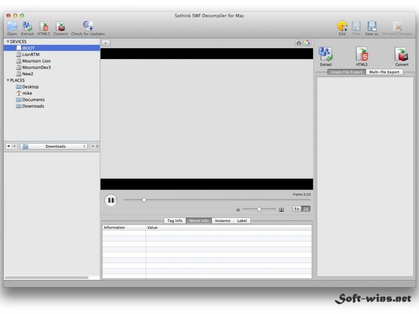Screen dimensions: 419x314
Task: Click the add folder plus button
Action: [x=93, y=147]
